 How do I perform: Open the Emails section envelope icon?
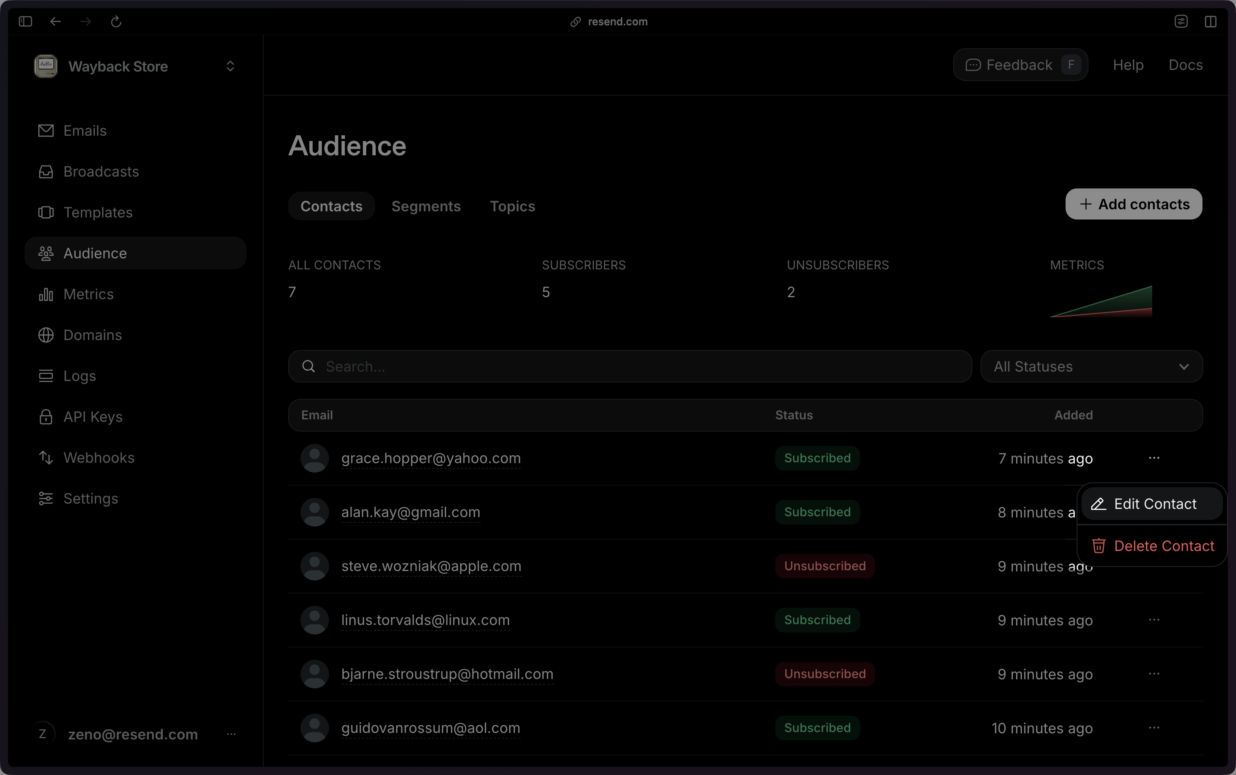46,131
